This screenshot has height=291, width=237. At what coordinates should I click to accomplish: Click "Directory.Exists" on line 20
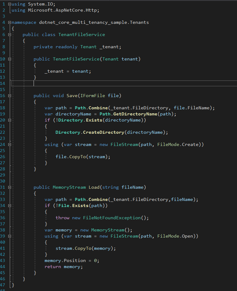coord(80,120)
